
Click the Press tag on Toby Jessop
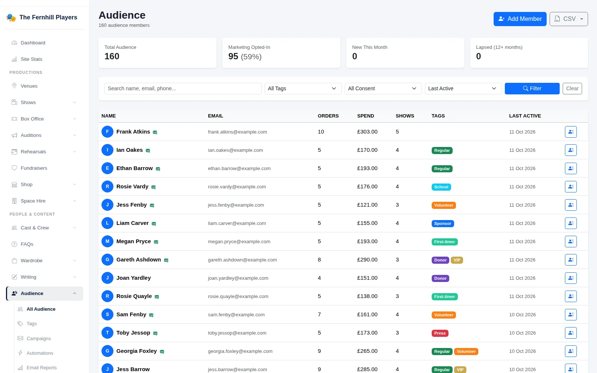[440, 333]
